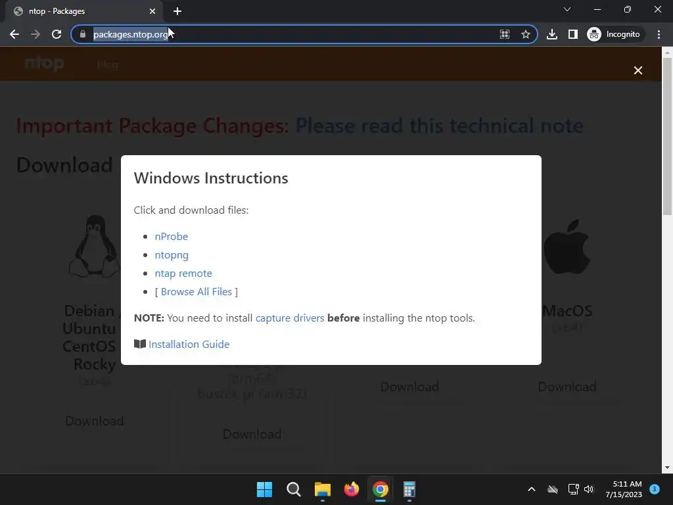Open the Installation Guide link
This screenshot has width=673, height=505.
189,345
